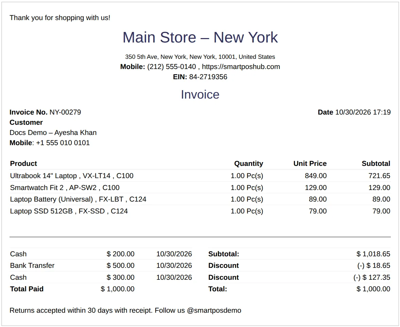
Task: Click the Bank Transfer date 10/30/2026
Action: click(x=174, y=265)
